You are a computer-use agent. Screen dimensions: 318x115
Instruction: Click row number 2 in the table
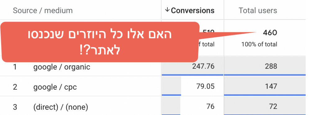[15, 87]
